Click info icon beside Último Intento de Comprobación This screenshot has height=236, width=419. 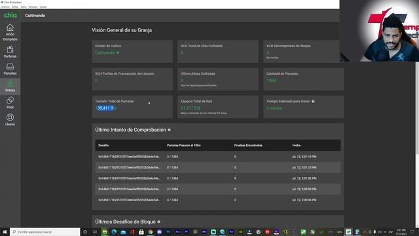tap(169, 130)
